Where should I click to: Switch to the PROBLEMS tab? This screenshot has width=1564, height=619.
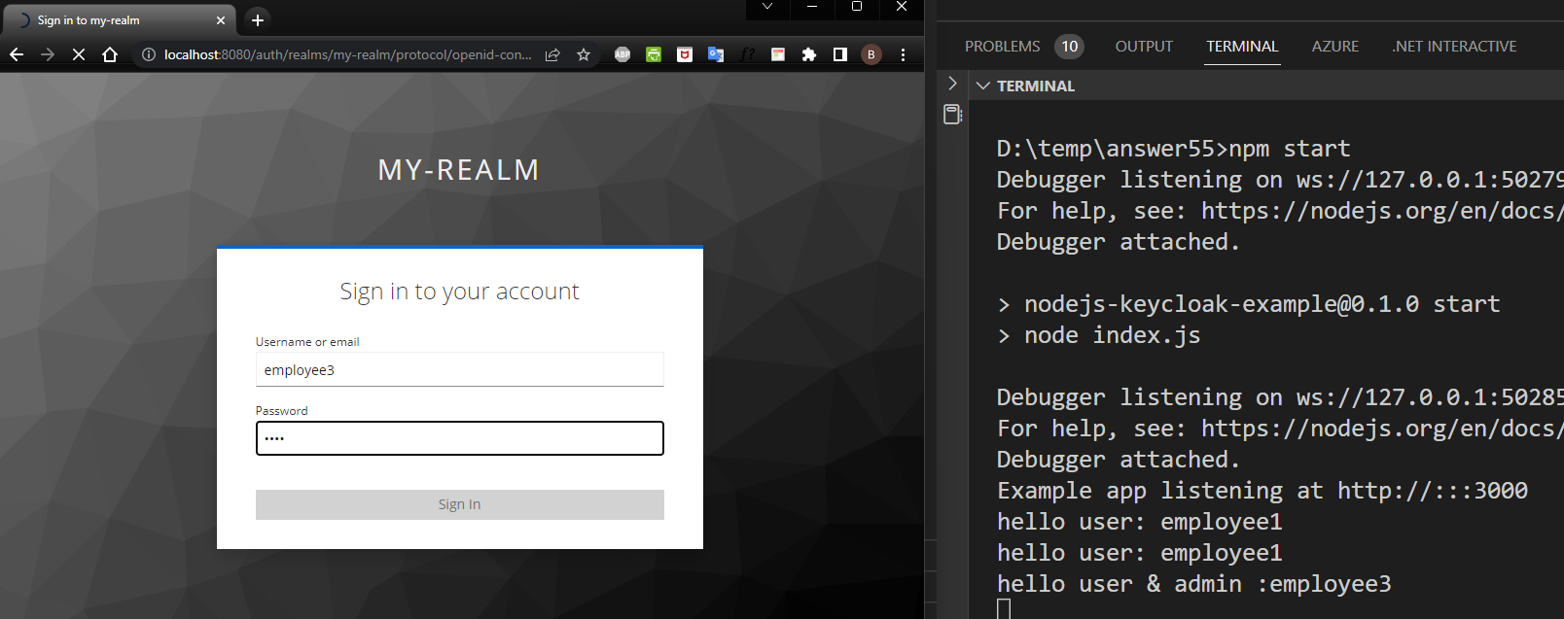tap(1002, 47)
